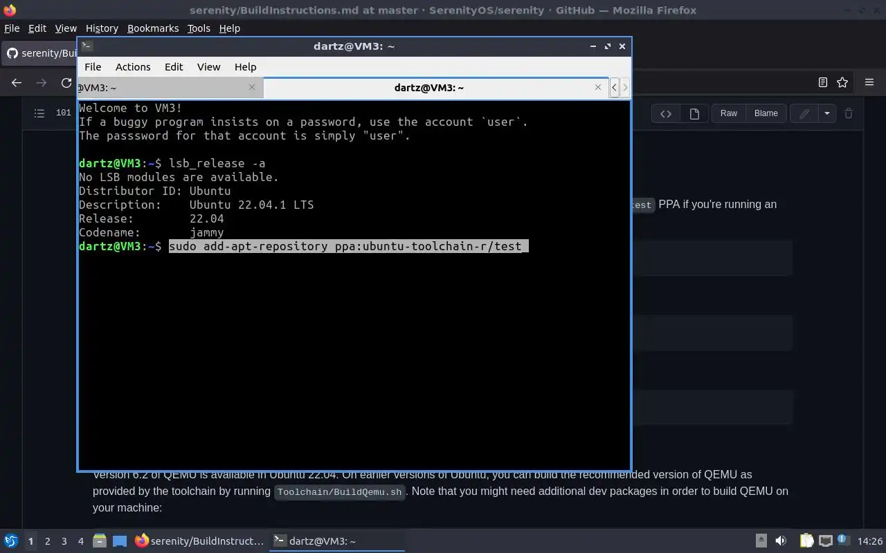
Task: Edit the file with pencil icon
Action: tap(804, 114)
